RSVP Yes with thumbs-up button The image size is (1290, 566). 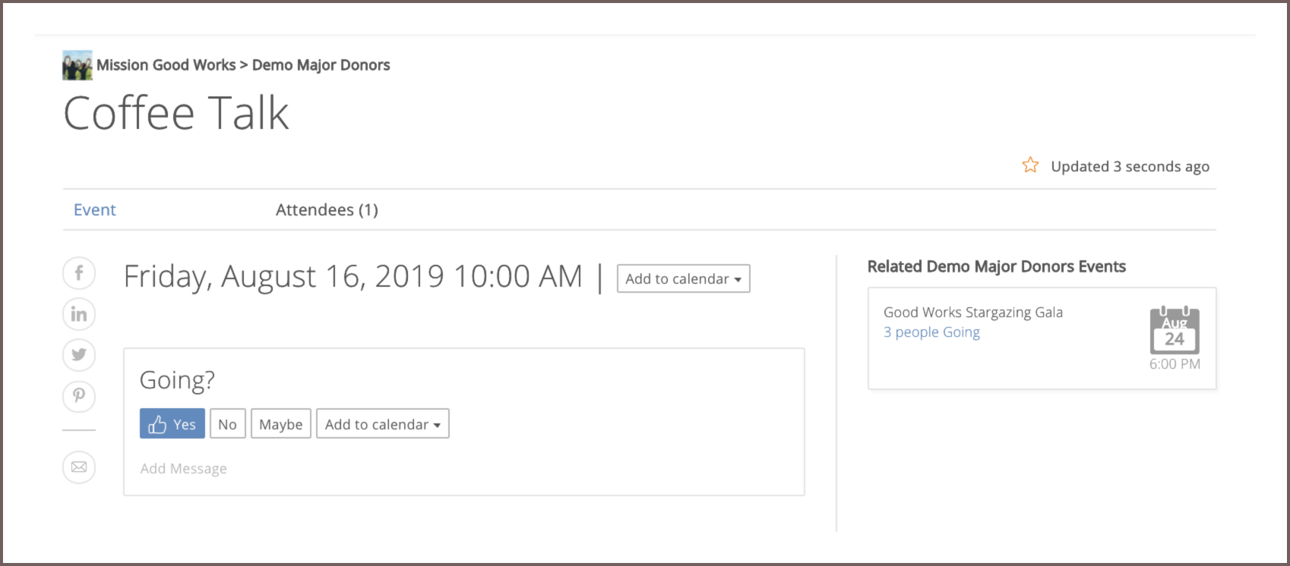coord(172,424)
